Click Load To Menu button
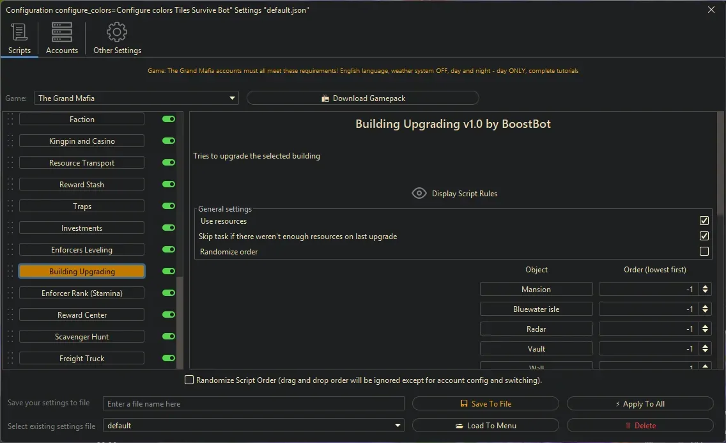Viewport: 726px width, 443px height. click(x=485, y=425)
